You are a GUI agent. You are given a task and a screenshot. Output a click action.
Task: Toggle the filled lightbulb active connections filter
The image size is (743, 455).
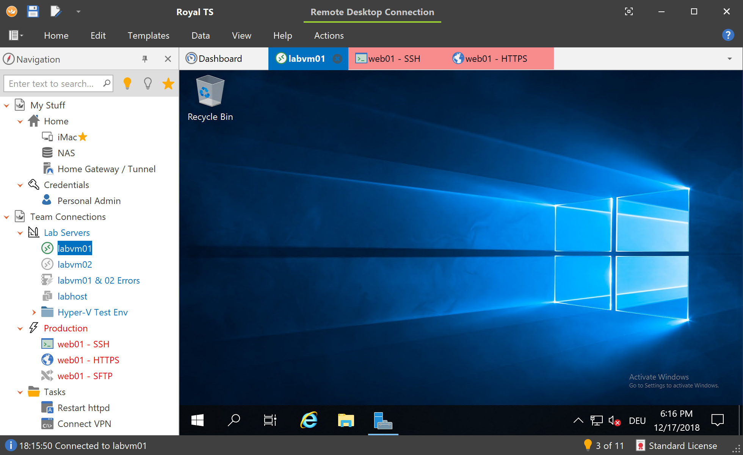point(127,83)
